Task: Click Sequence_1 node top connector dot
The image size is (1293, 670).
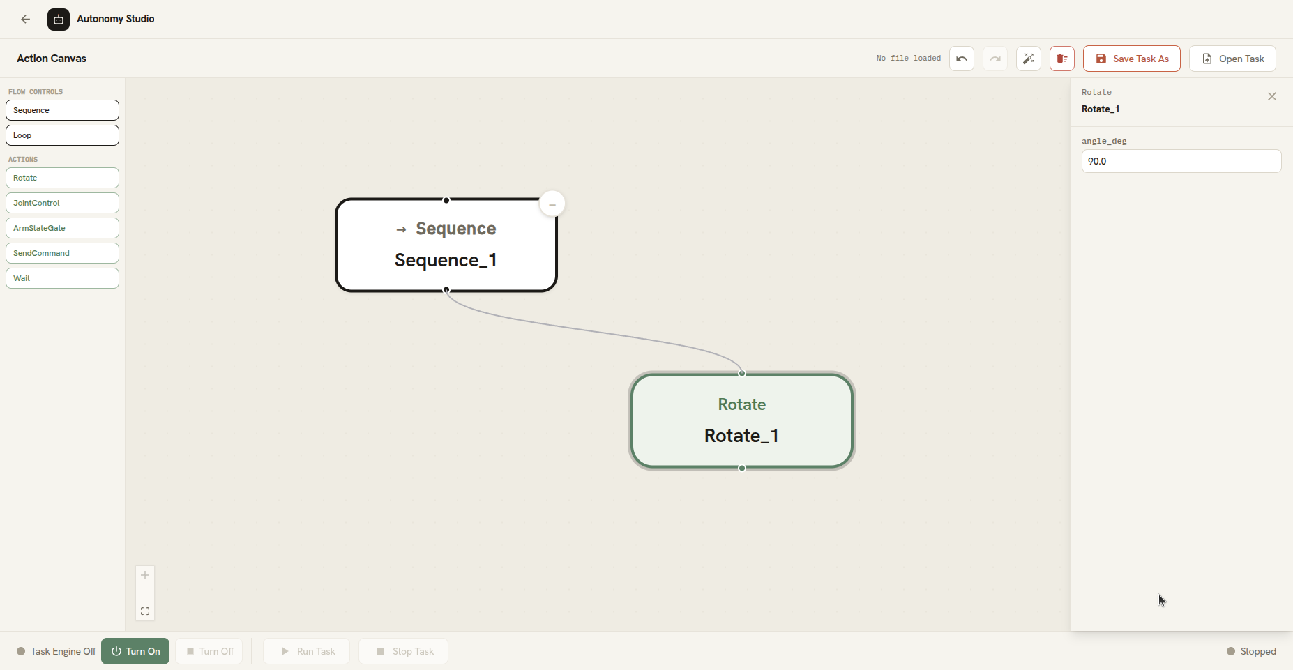Action: (x=446, y=200)
